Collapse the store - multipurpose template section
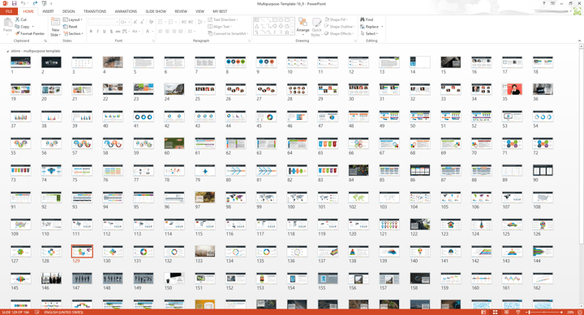Screen dimensions: 584x315 [x=8, y=51]
